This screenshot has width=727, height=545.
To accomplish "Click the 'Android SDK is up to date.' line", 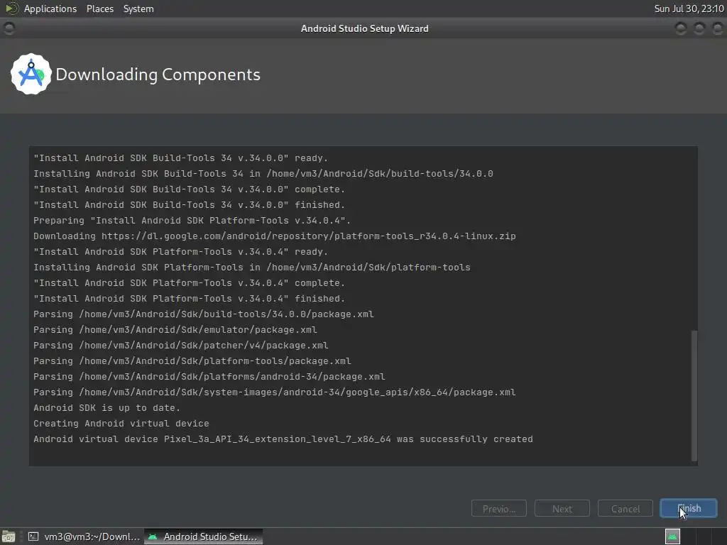I will 106,408.
